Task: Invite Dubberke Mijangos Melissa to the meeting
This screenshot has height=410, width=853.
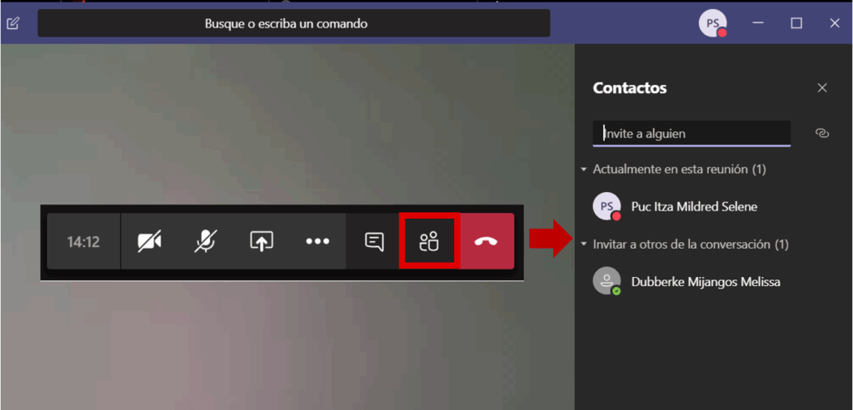Action: click(x=706, y=282)
